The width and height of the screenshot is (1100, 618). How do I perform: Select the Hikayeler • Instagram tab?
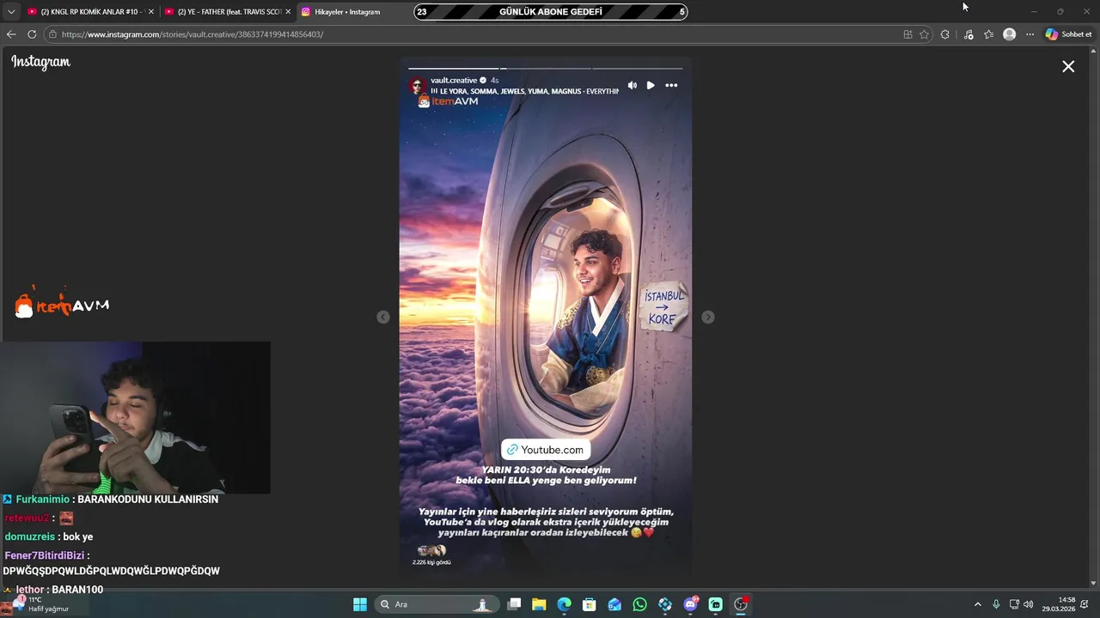(347, 12)
